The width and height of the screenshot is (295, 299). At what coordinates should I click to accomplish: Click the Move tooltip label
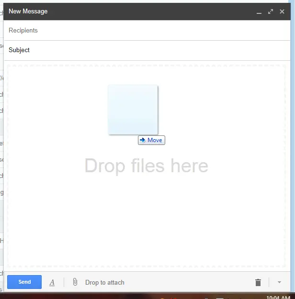click(x=155, y=140)
